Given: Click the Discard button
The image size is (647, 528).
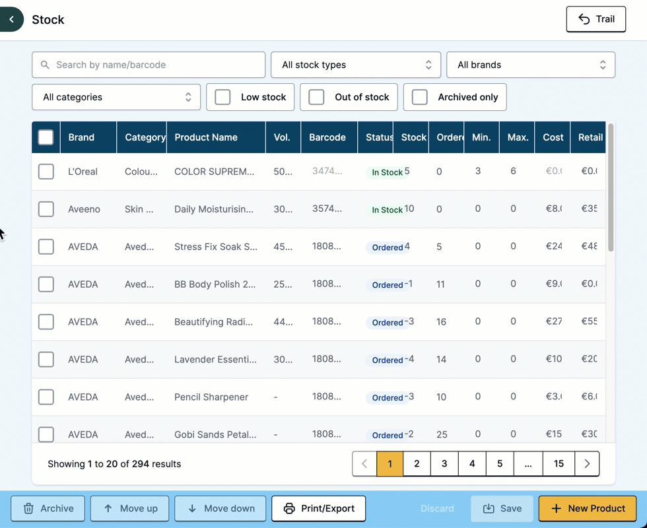Looking at the screenshot, I should 437,509.
